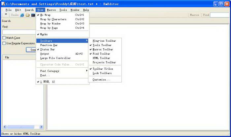
Task: Click the Internet Explorer icon in Tools toolbar
Action: (x=22, y=15)
